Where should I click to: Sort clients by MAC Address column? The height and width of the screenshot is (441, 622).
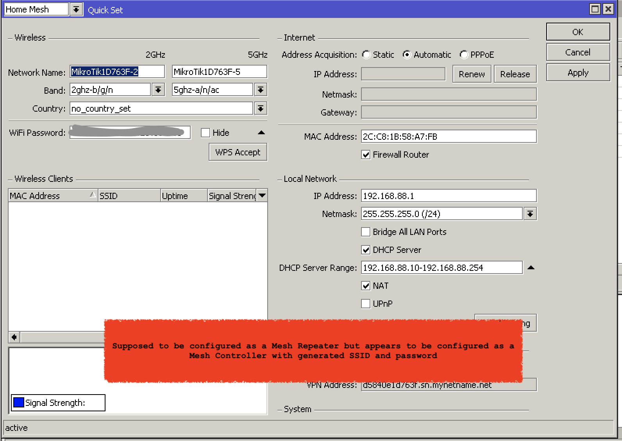[53, 196]
